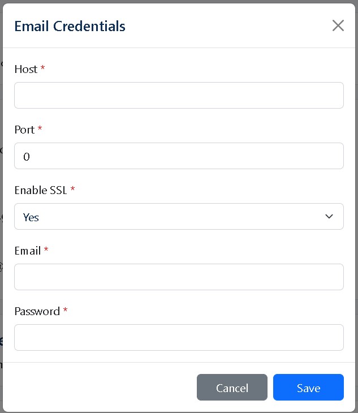Save the email credentials
The height and width of the screenshot is (413, 358).
(308, 387)
